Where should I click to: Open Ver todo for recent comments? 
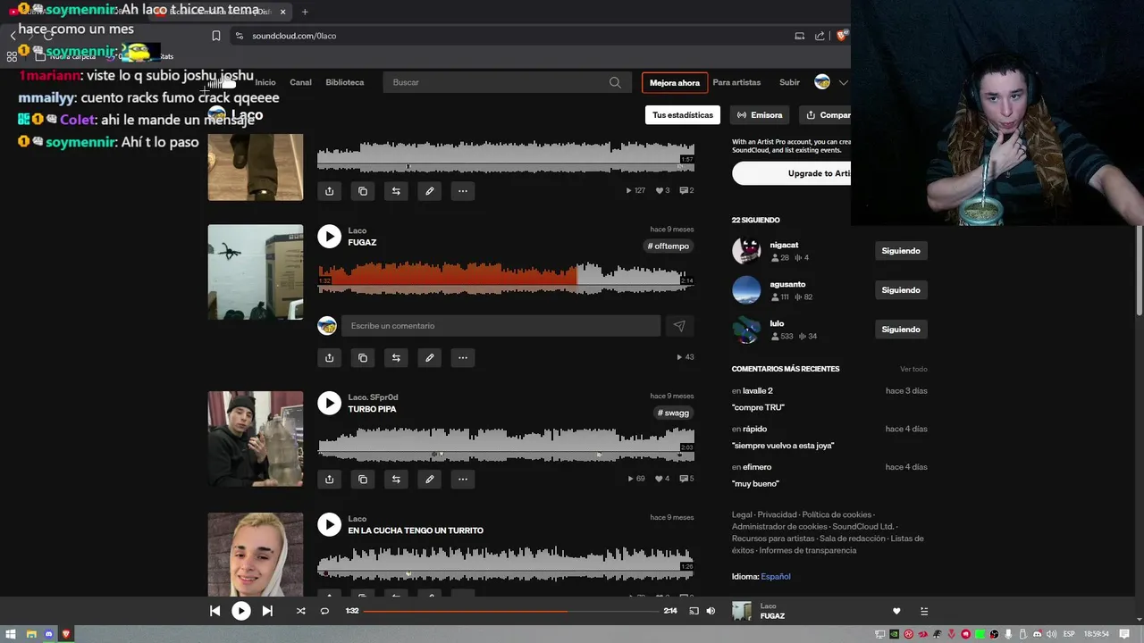pos(913,369)
